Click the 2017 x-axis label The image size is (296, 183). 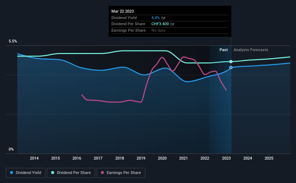[98, 158]
